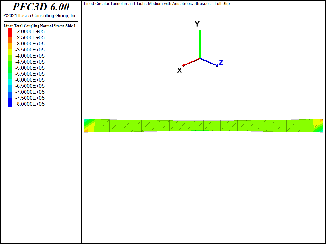Click the legend value -3.5000E+05
Image resolution: width=326 pixels, height=244 pixels.
coord(30,50)
